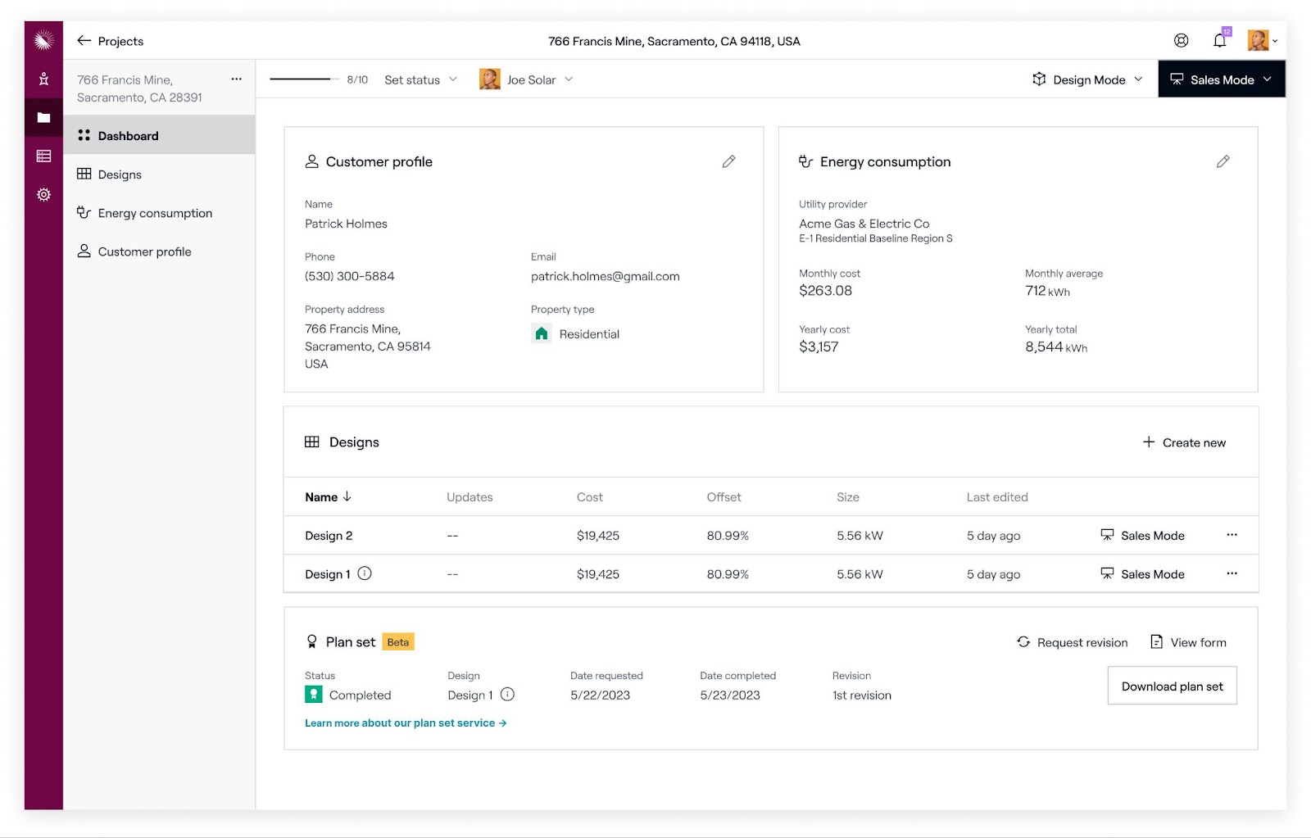Viewport: 1311px width, 838px height.
Task: Click the 8/10 progress bar
Action: tap(300, 79)
